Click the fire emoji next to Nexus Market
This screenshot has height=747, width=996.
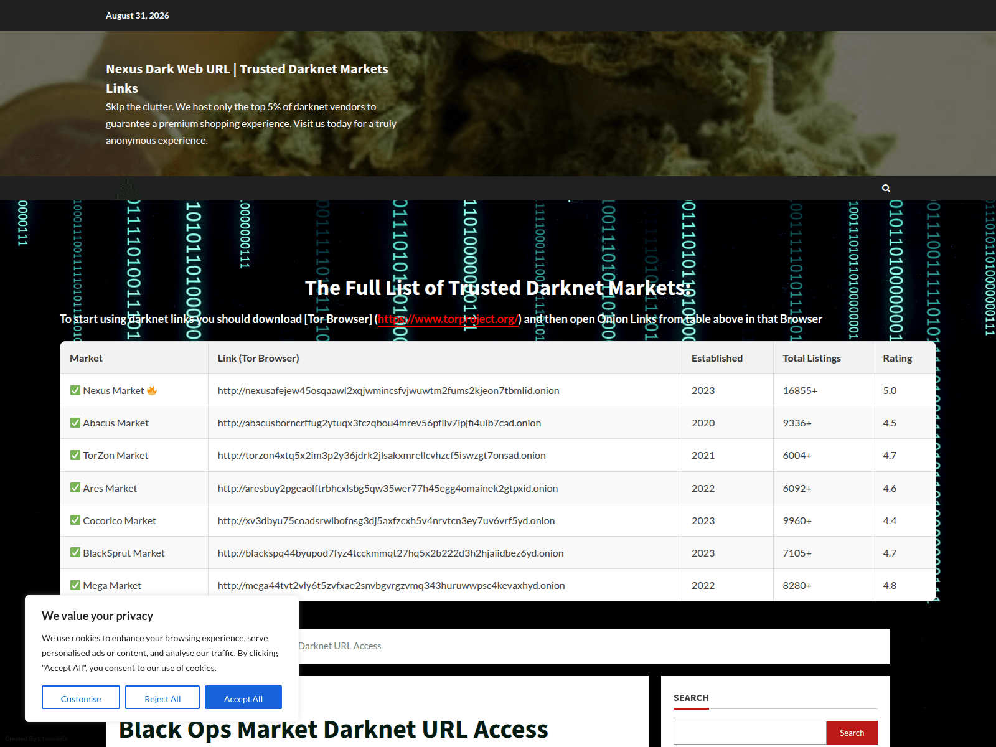(x=152, y=390)
